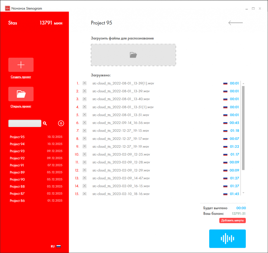This screenshot has width=268, height=253.
Task: Delete file stc-cloud_tts_2023-02-10_18-16.wav
Action: [x=85, y=194]
